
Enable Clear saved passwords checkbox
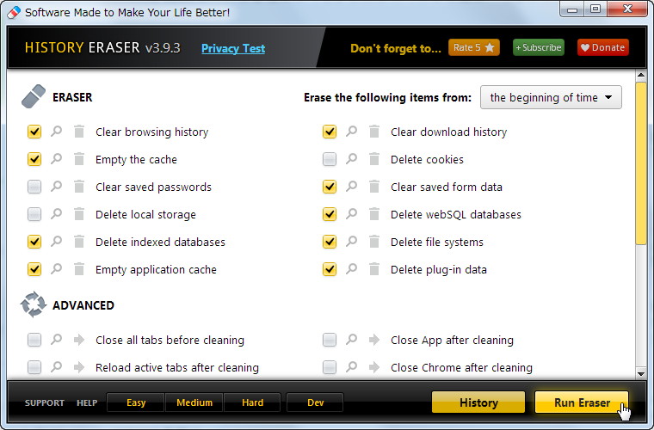[34, 187]
